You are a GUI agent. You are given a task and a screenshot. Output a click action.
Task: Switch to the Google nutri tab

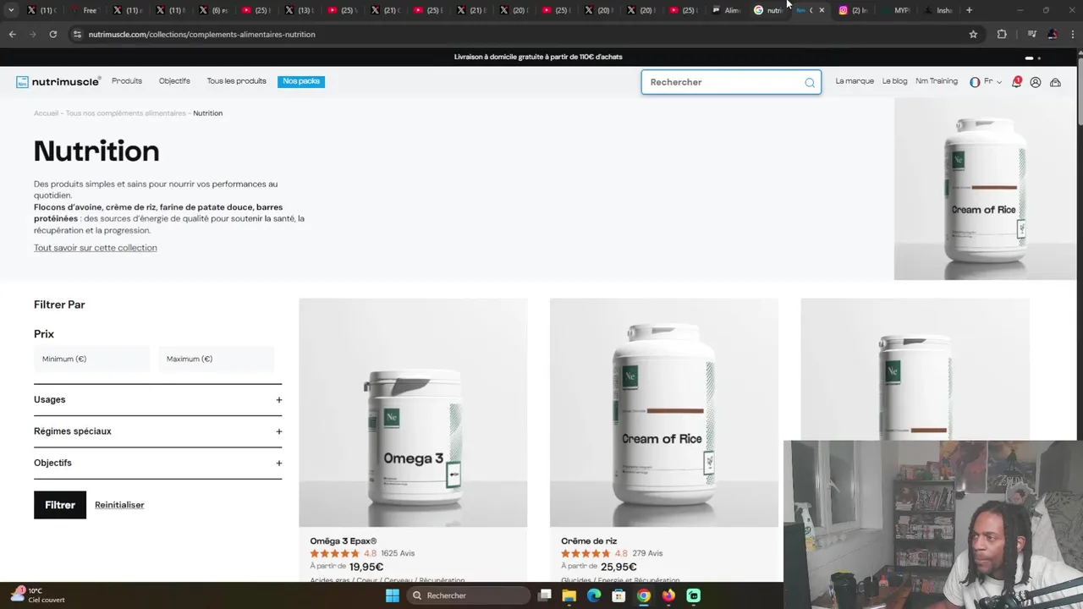[768, 10]
